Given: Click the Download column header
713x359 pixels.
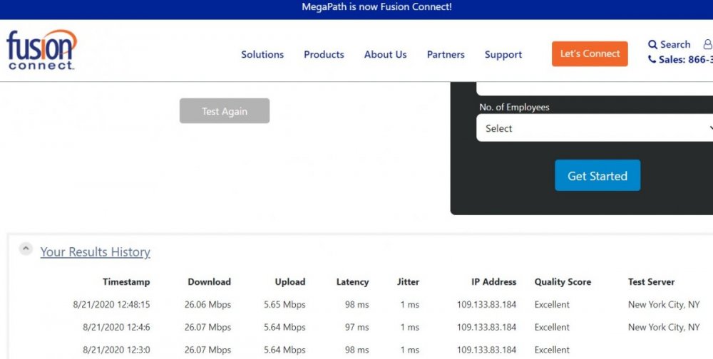Looking at the screenshot, I should point(209,282).
